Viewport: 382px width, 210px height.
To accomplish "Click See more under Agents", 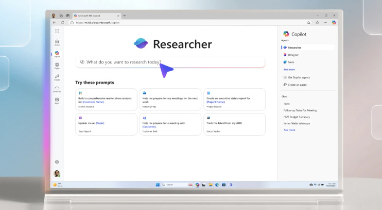I will [x=289, y=70].
